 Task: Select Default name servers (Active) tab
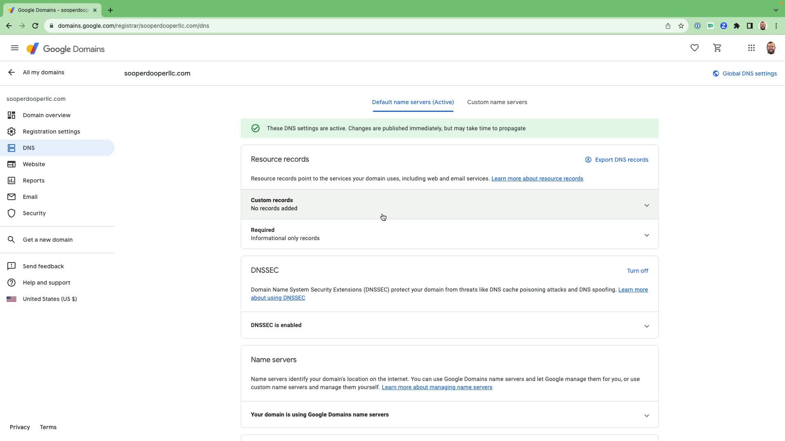tap(413, 102)
